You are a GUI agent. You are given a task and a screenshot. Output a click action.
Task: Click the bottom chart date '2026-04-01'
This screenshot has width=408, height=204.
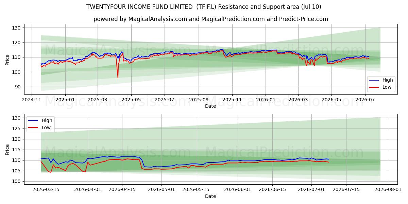coord(88,190)
